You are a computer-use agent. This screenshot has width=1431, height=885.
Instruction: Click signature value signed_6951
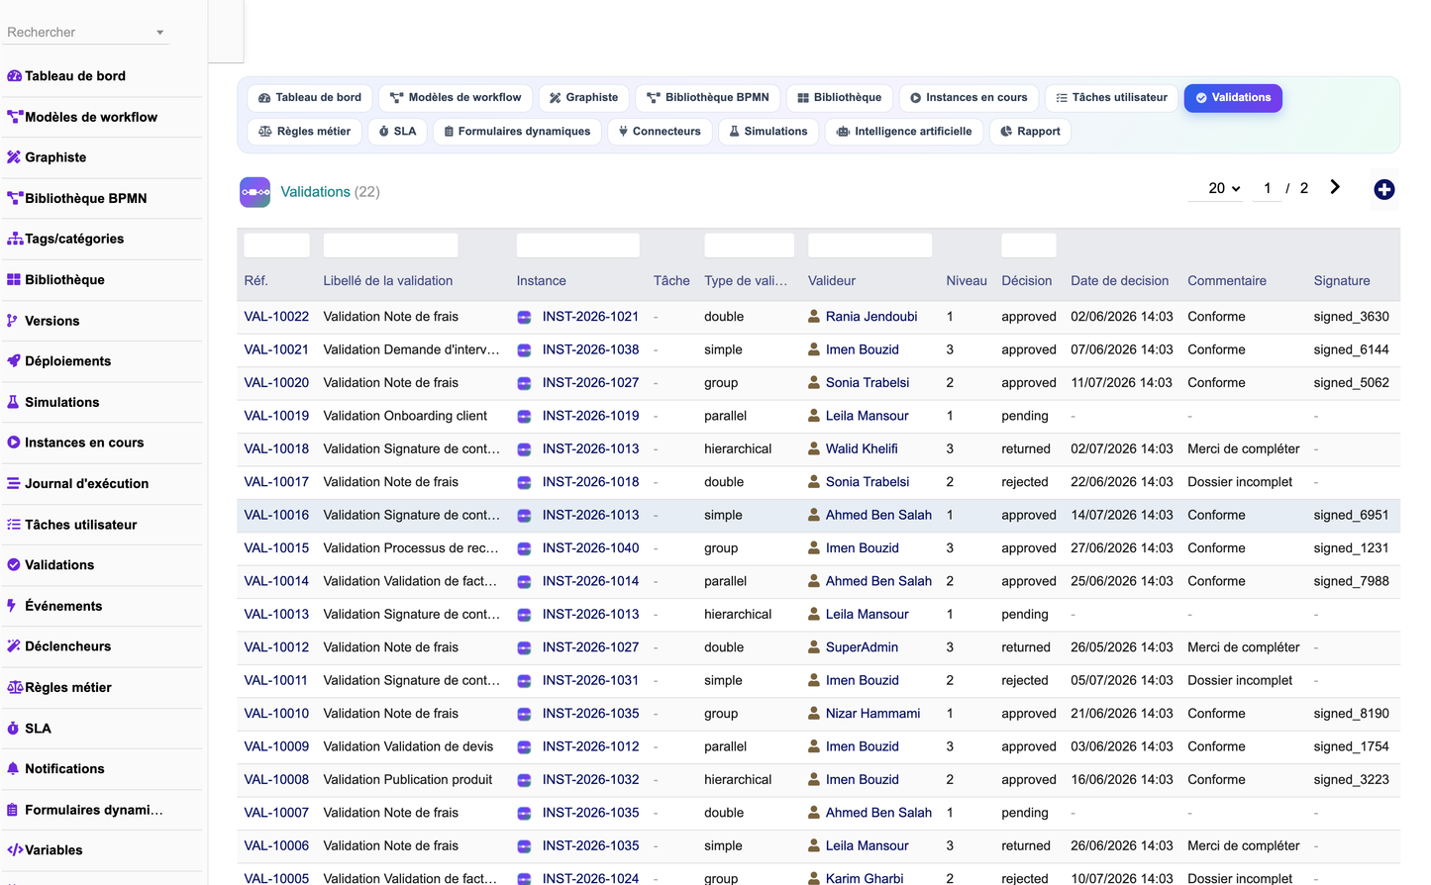[1351, 515]
